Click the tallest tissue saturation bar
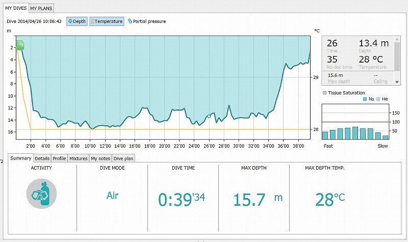Screen dimensions: 408x242 click(x=355, y=133)
